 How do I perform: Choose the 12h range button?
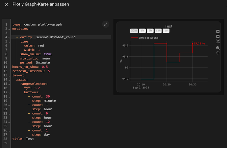click(158, 31)
